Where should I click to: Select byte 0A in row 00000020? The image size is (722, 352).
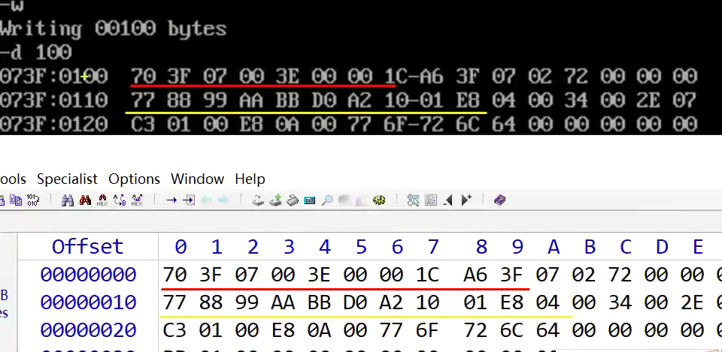[x=319, y=330]
